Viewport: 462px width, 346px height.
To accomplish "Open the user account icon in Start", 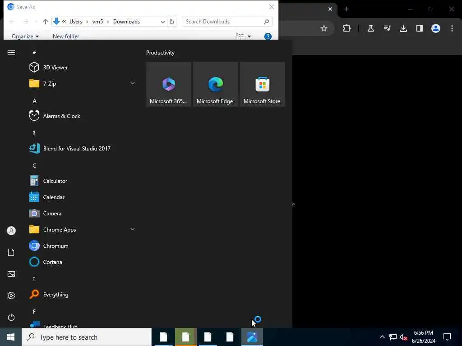I will pos(11,231).
